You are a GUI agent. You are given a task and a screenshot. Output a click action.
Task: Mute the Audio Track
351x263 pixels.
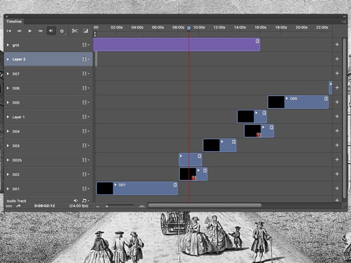[x=75, y=200]
